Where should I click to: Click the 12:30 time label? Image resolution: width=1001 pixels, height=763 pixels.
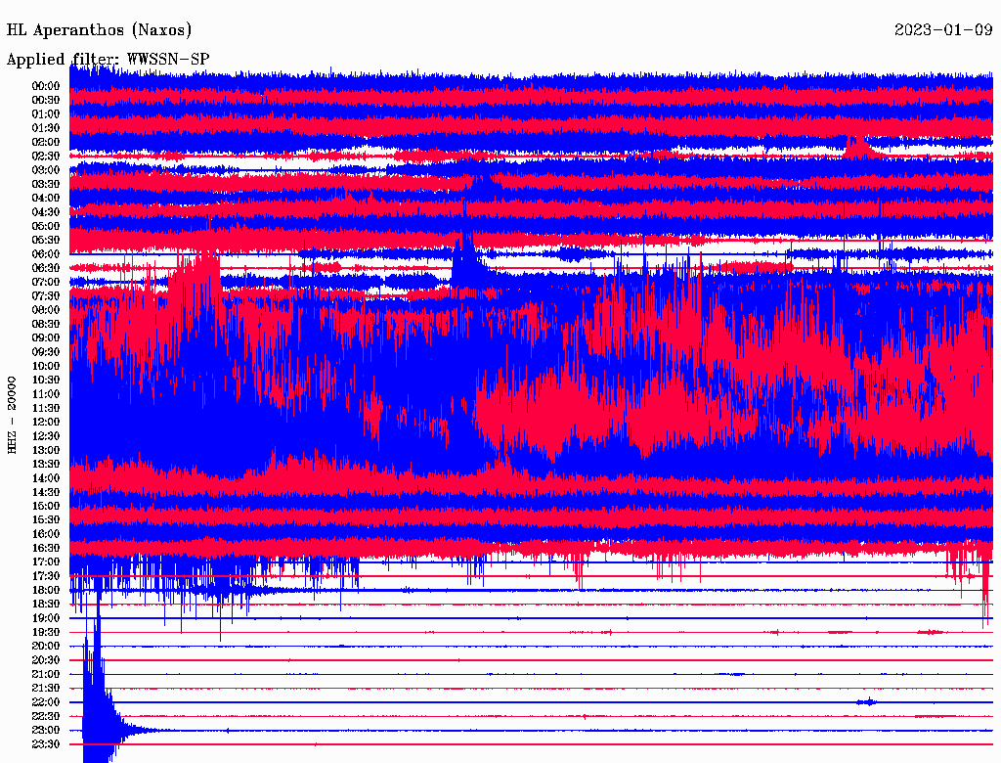46,436
